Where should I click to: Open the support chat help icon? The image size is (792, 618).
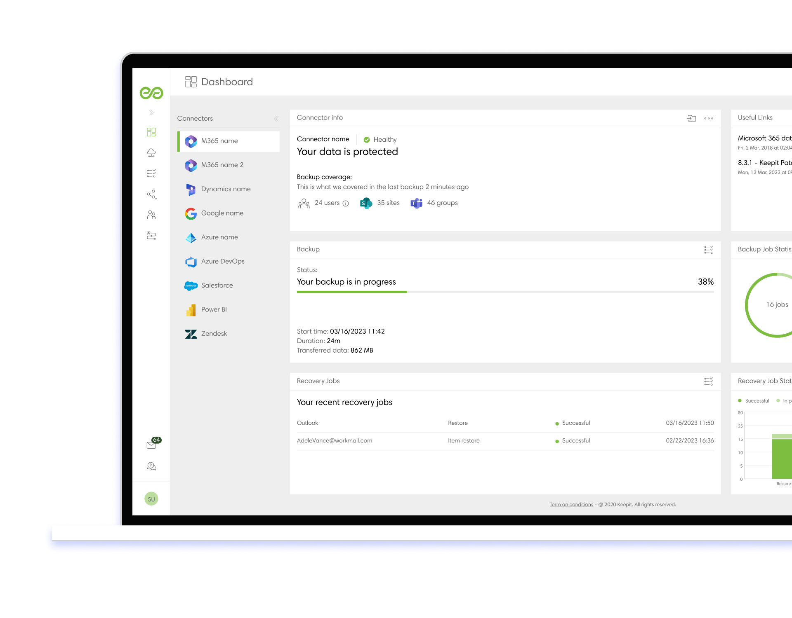[151, 466]
